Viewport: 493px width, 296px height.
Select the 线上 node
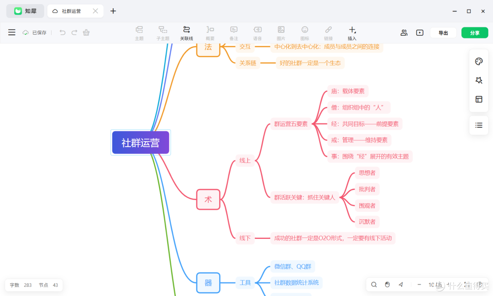coord(245,160)
